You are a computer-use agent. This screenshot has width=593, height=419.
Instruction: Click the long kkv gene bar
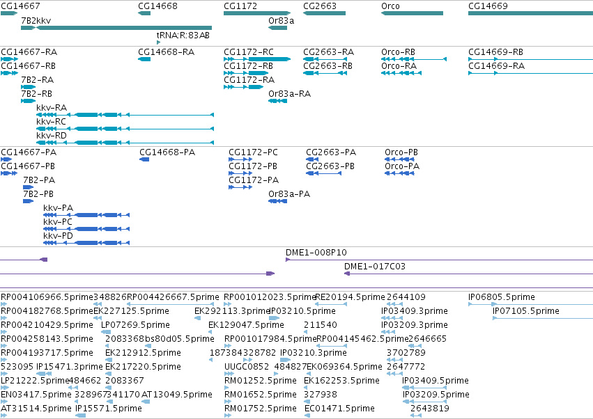(124, 28)
